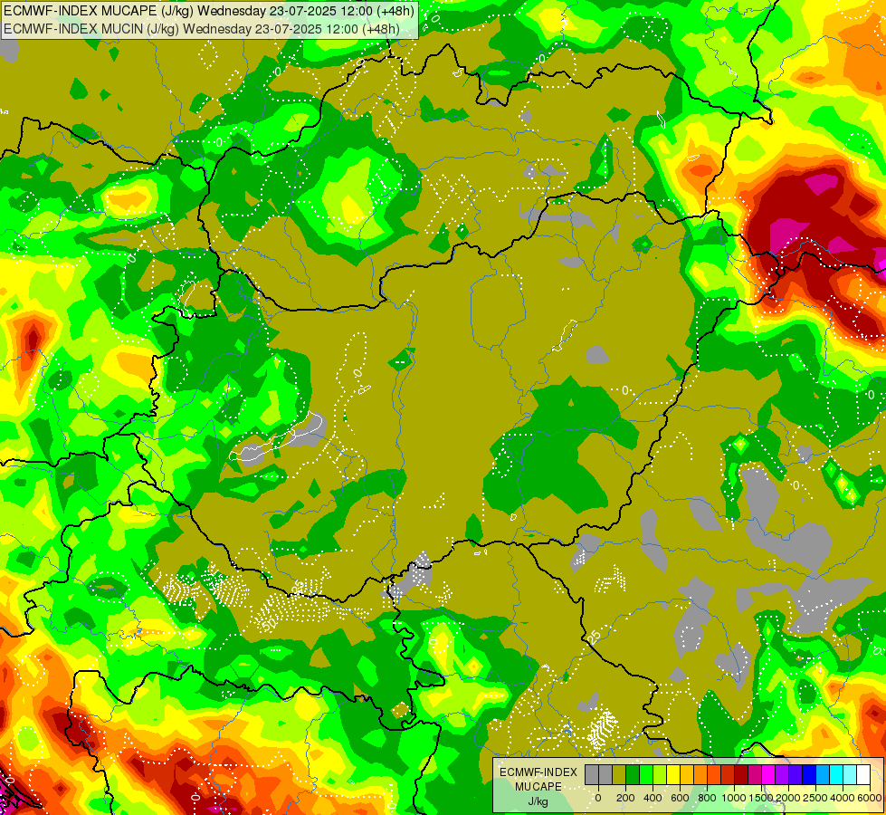Click the legend scale value 1500
The height and width of the screenshot is (815, 886).
[x=761, y=798]
